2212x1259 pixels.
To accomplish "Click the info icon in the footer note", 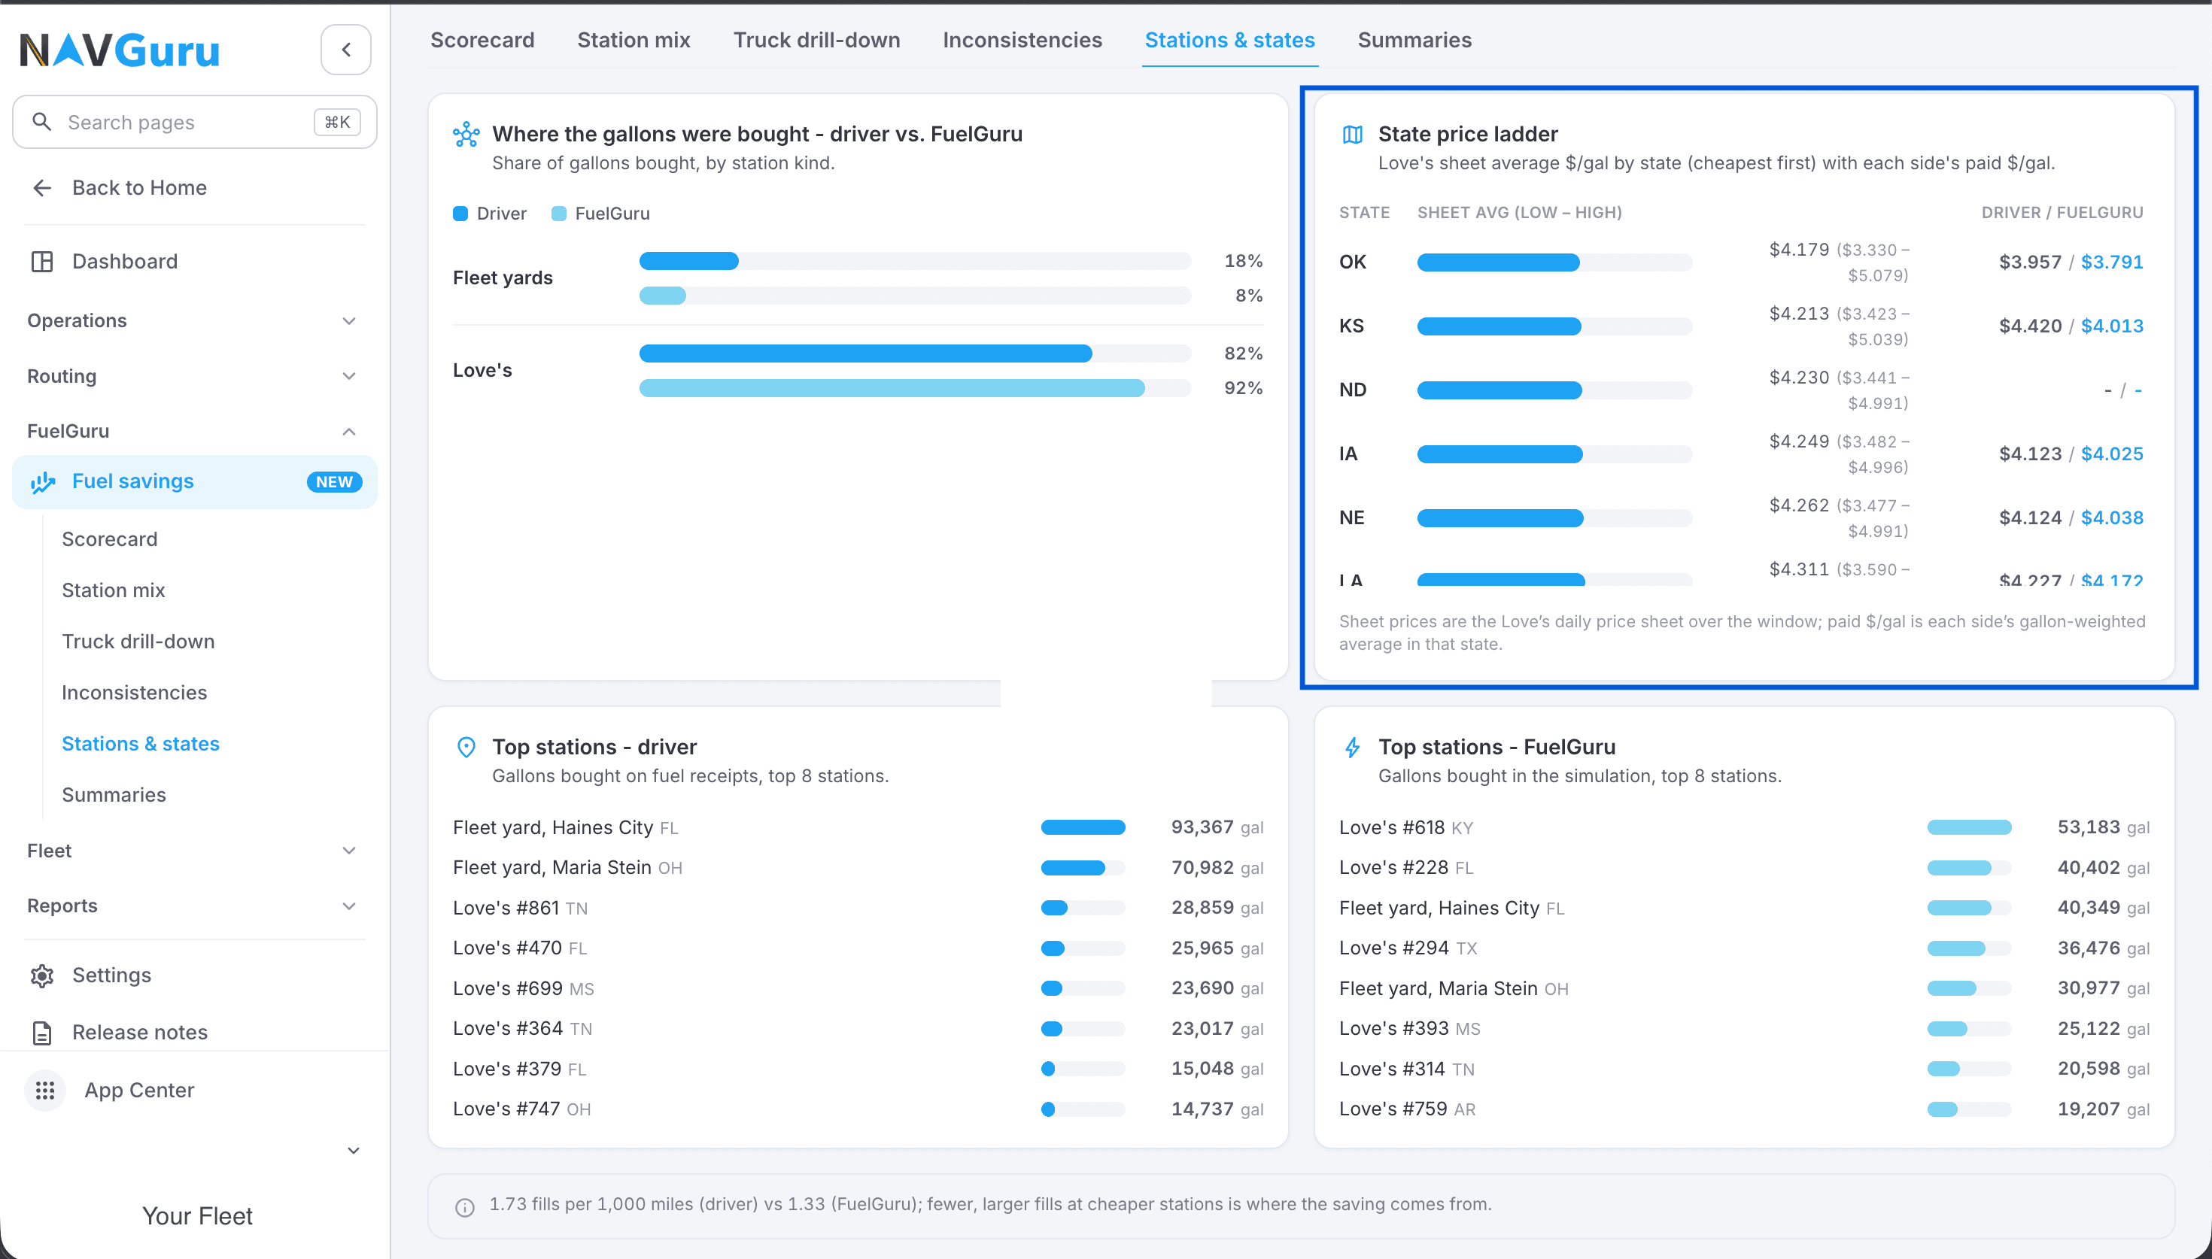I will click(465, 1207).
